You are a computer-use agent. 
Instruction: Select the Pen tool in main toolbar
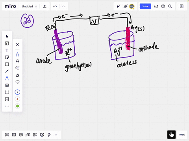[7, 78]
